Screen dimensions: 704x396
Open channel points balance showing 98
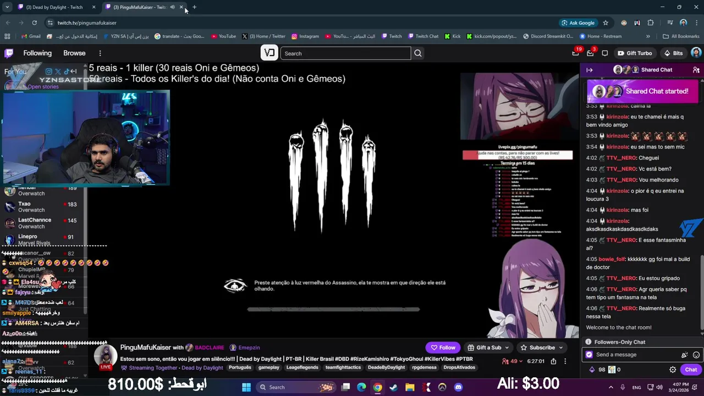597,370
